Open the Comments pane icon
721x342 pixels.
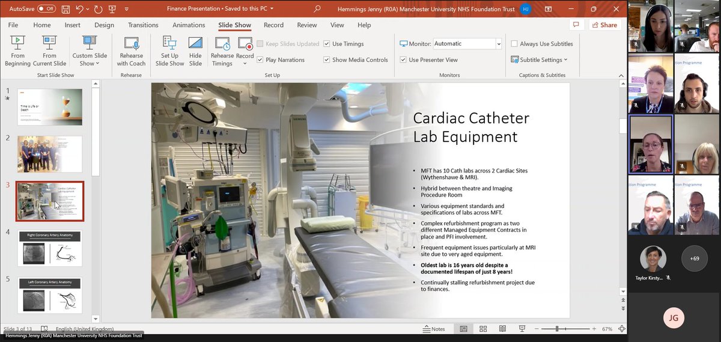pyautogui.click(x=576, y=25)
